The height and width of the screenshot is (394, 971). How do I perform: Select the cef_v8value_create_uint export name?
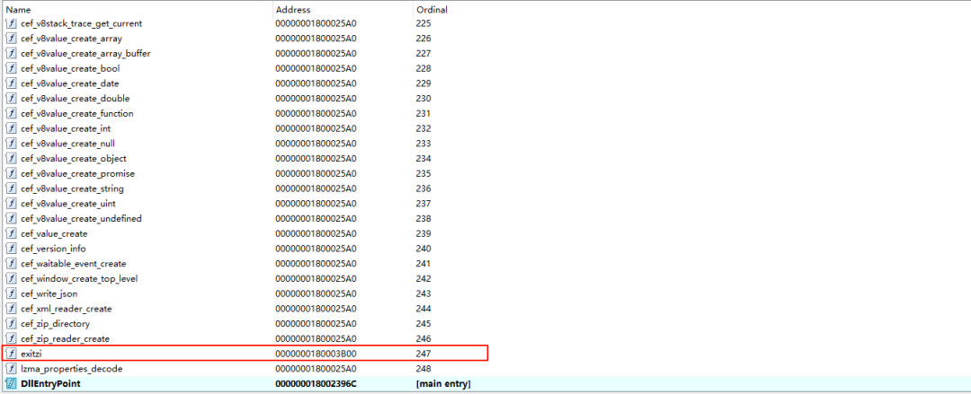pos(68,204)
